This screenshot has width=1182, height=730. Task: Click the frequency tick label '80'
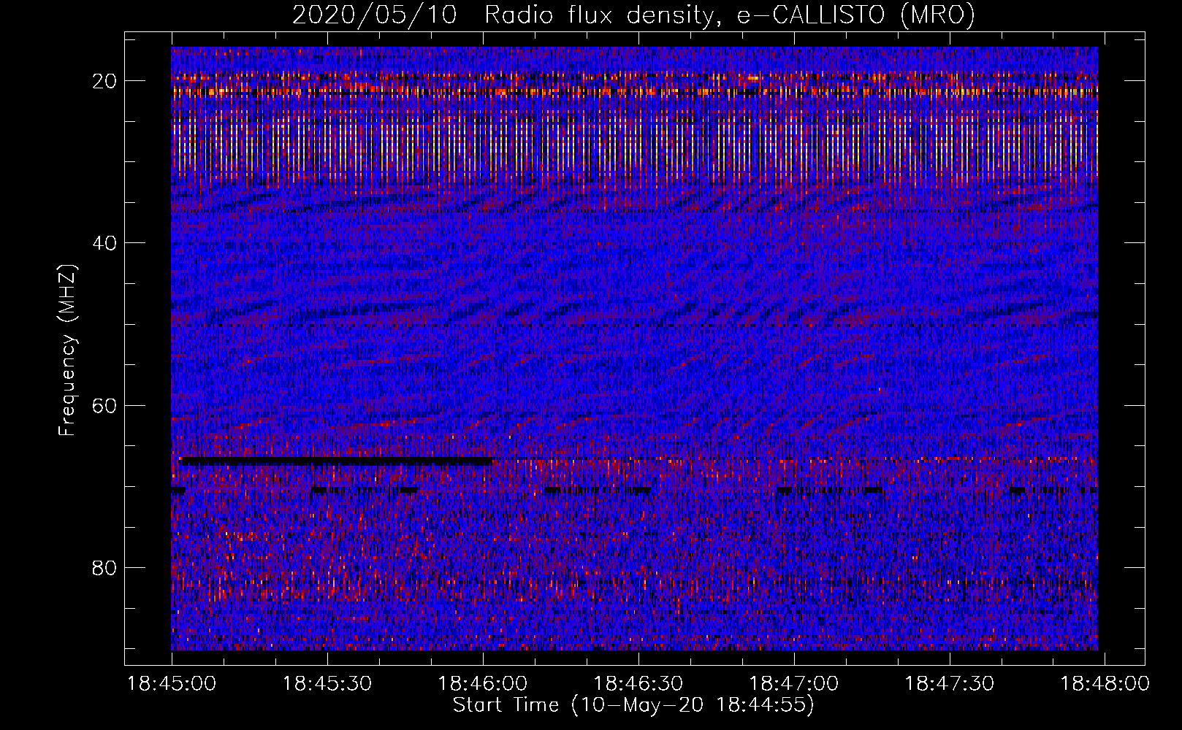point(104,567)
